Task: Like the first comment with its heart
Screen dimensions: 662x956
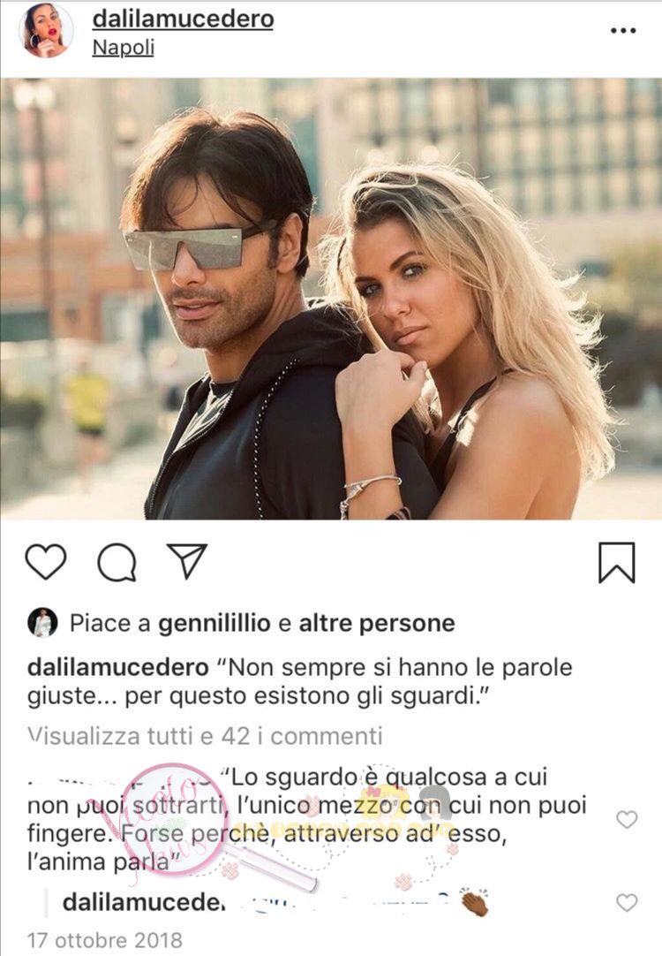Action: 627,819
